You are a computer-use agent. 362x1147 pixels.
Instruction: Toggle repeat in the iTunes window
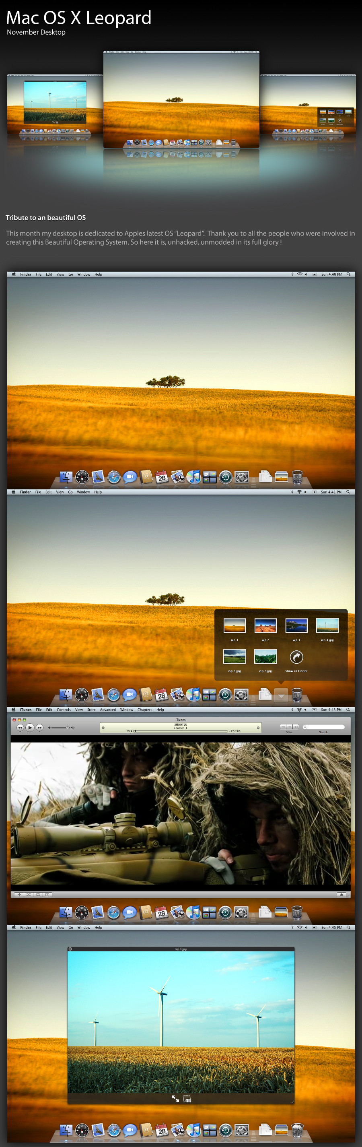[x=38, y=894]
